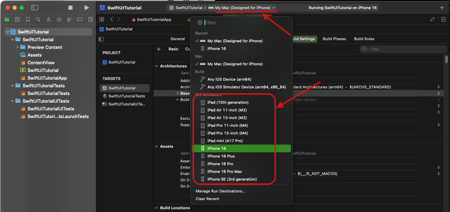Image resolution: width=450 pixels, height=212 pixels.
Task: Collapse the Architectures settings section
Action: coord(156,66)
